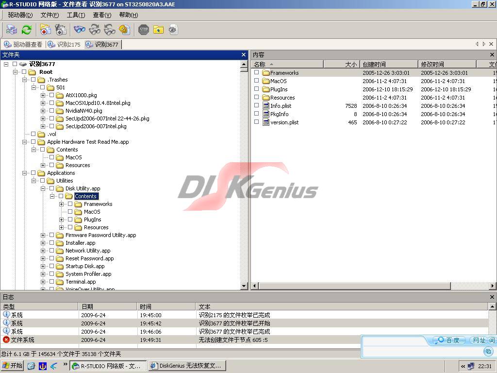The image size is (497, 373).
Task: Check the Root folder checkbox in tree
Action: (x=24, y=72)
